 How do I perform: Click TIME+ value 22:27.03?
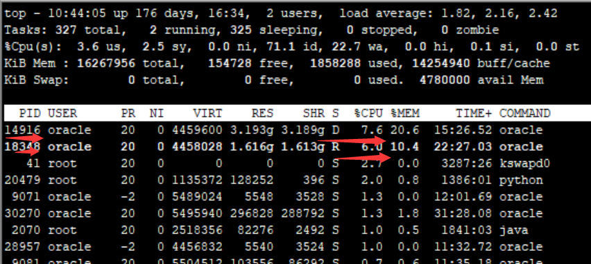[463, 147]
